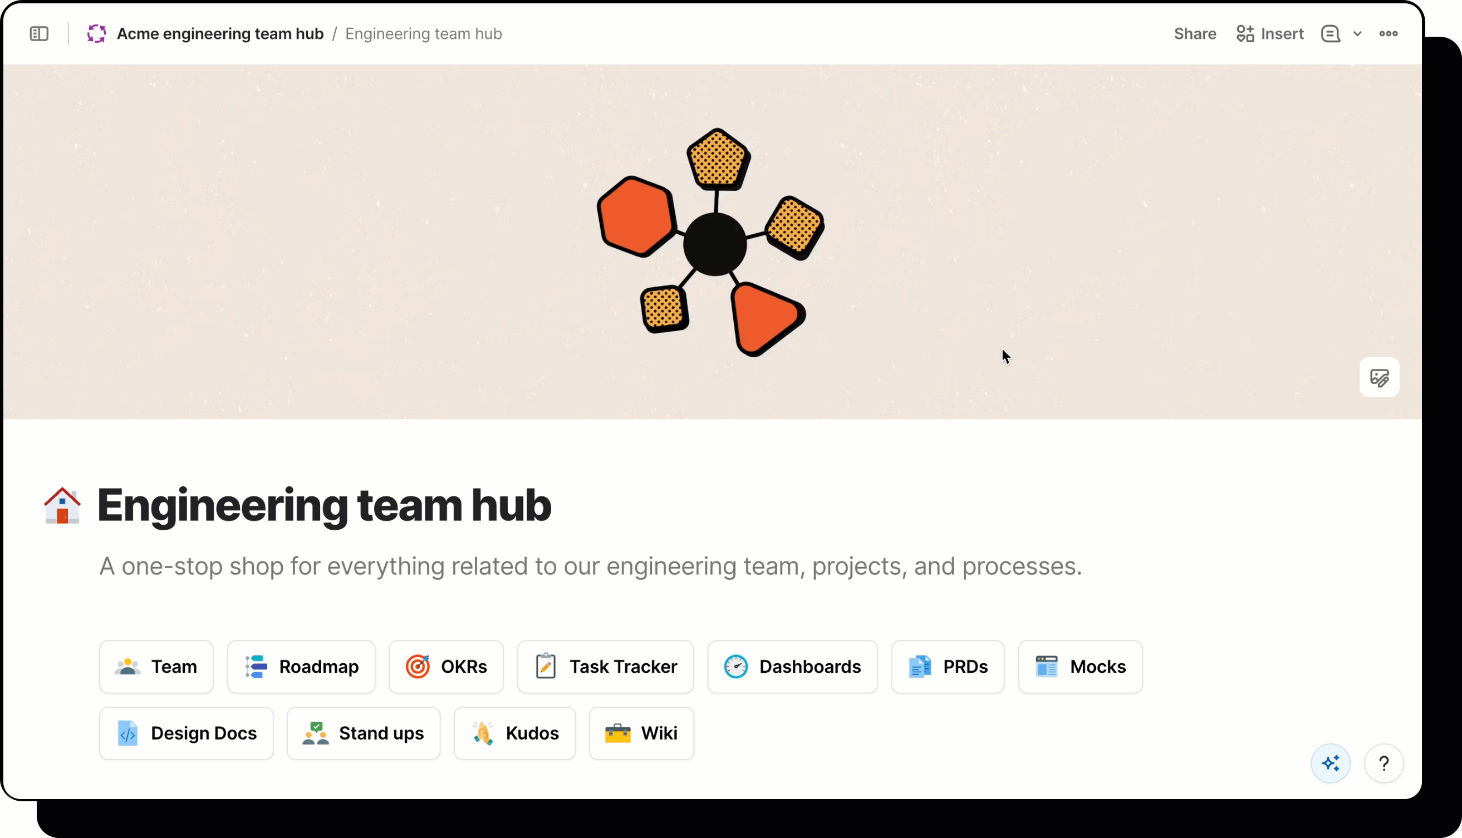Click the help question mark button
The image size is (1462, 838).
[1383, 764]
